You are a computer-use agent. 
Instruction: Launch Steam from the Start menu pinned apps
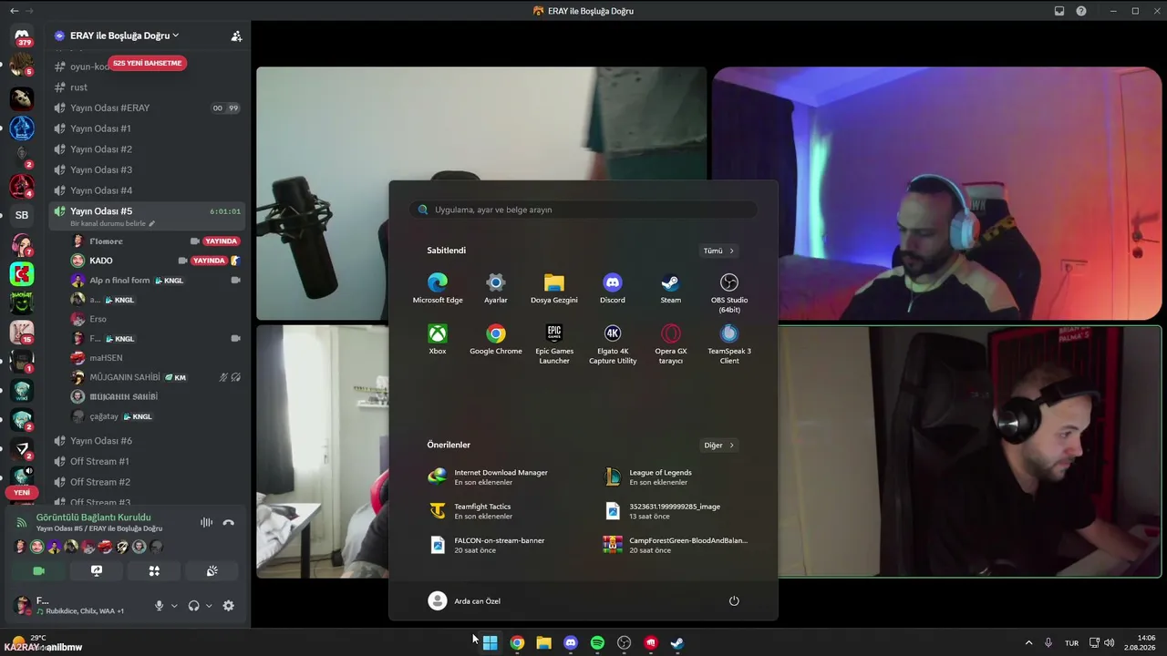[671, 288]
